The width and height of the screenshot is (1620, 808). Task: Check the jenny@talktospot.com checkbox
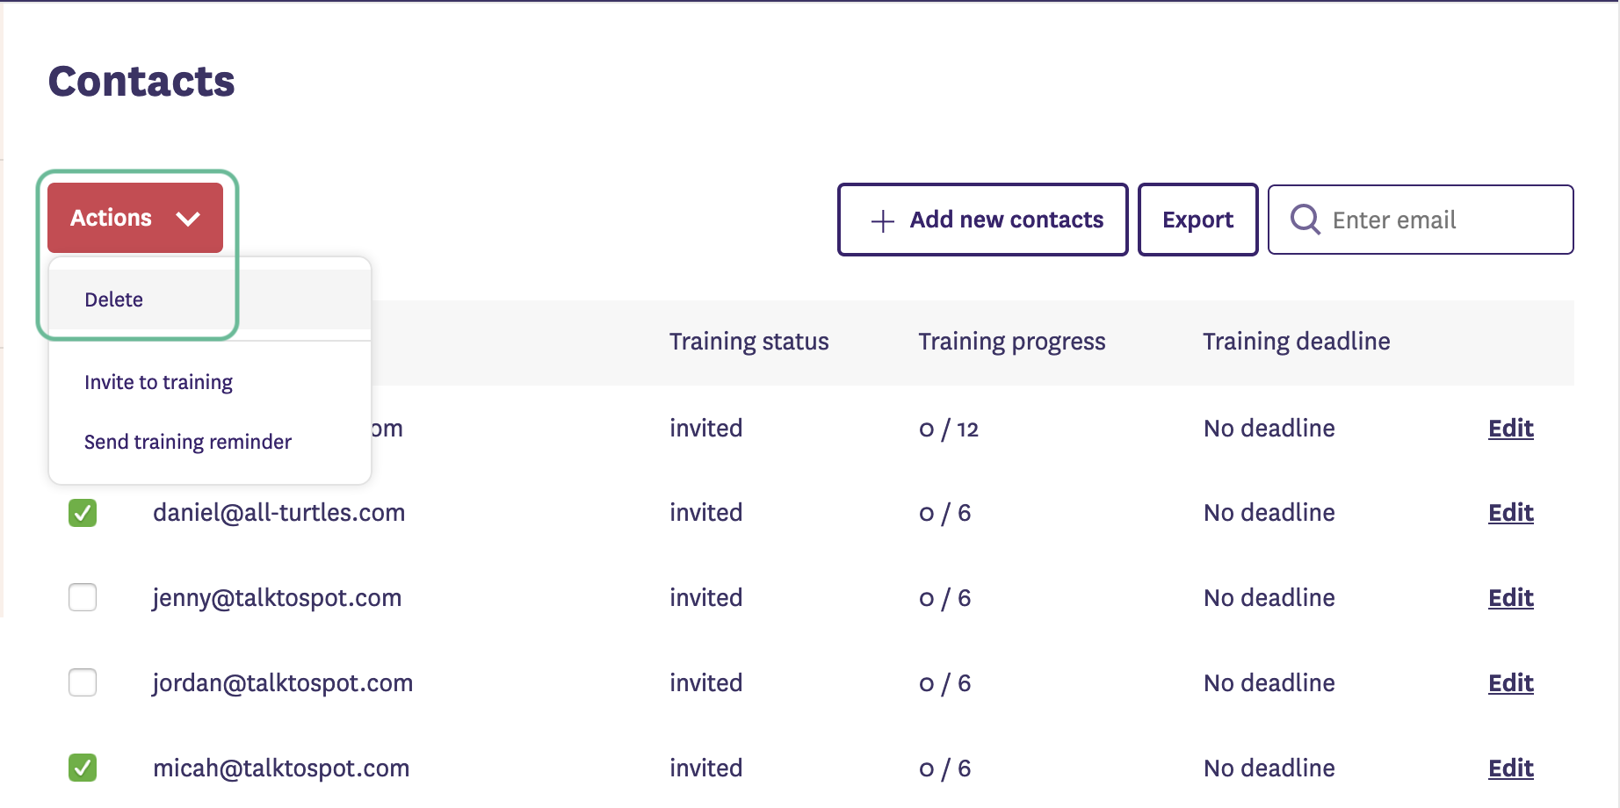(x=83, y=598)
